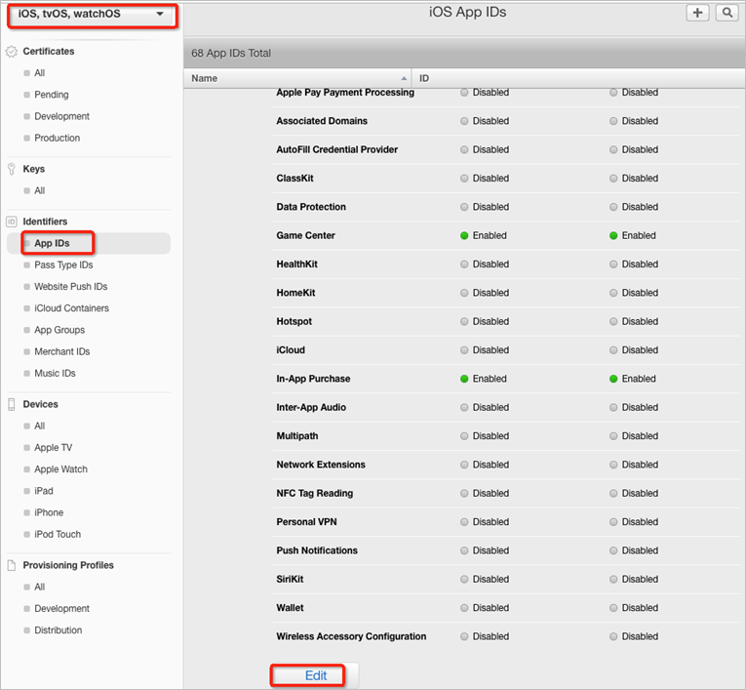Click the iCloud service label
The height and width of the screenshot is (690, 746).
[291, 350]
